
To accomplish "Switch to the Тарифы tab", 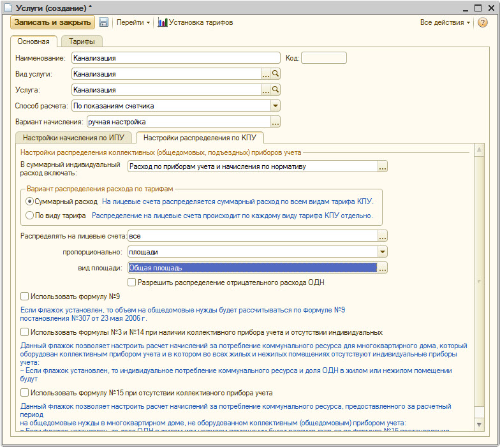I will pyautogui.click(x=82, y=41).
